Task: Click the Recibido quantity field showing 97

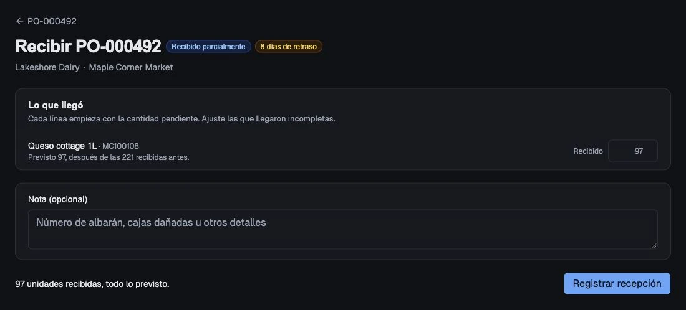Action: click(x=632, y=151)
